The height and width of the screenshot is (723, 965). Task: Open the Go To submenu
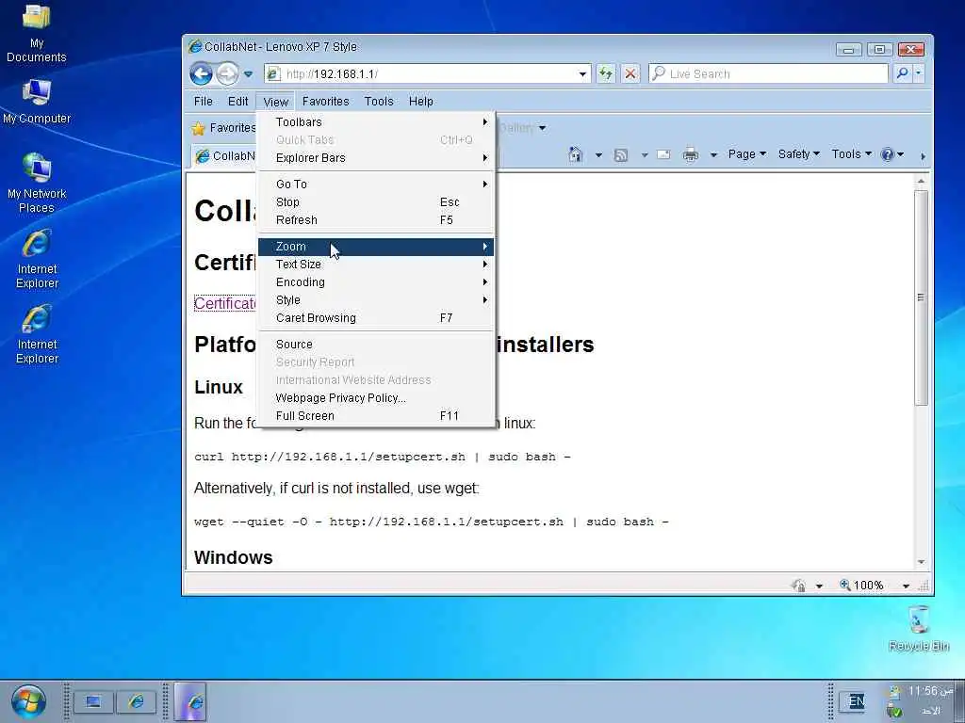pos(376,185)
